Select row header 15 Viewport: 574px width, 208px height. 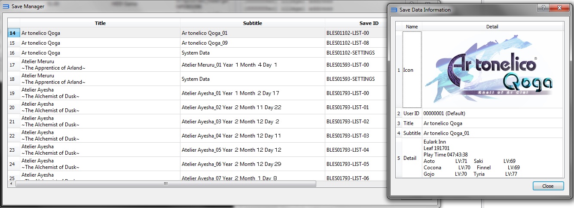pos(14,43)
